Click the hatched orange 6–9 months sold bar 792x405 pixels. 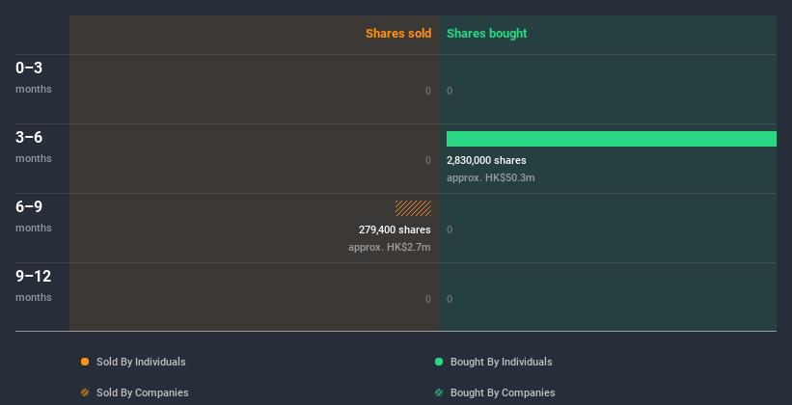point(413,208)
